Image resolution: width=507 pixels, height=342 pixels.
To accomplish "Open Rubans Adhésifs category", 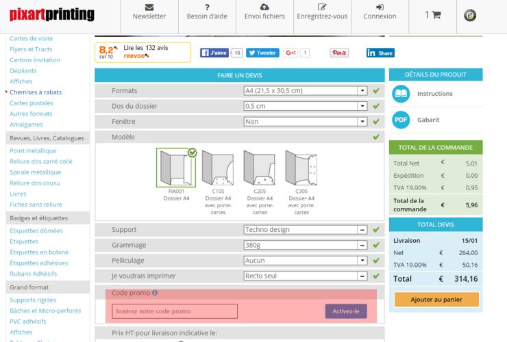I will (x=33, y=274).
